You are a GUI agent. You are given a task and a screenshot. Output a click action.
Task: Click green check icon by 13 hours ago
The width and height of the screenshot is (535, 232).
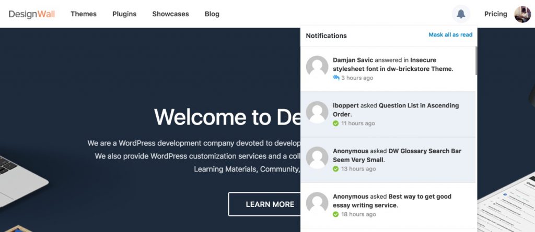[x=336, y=169]
